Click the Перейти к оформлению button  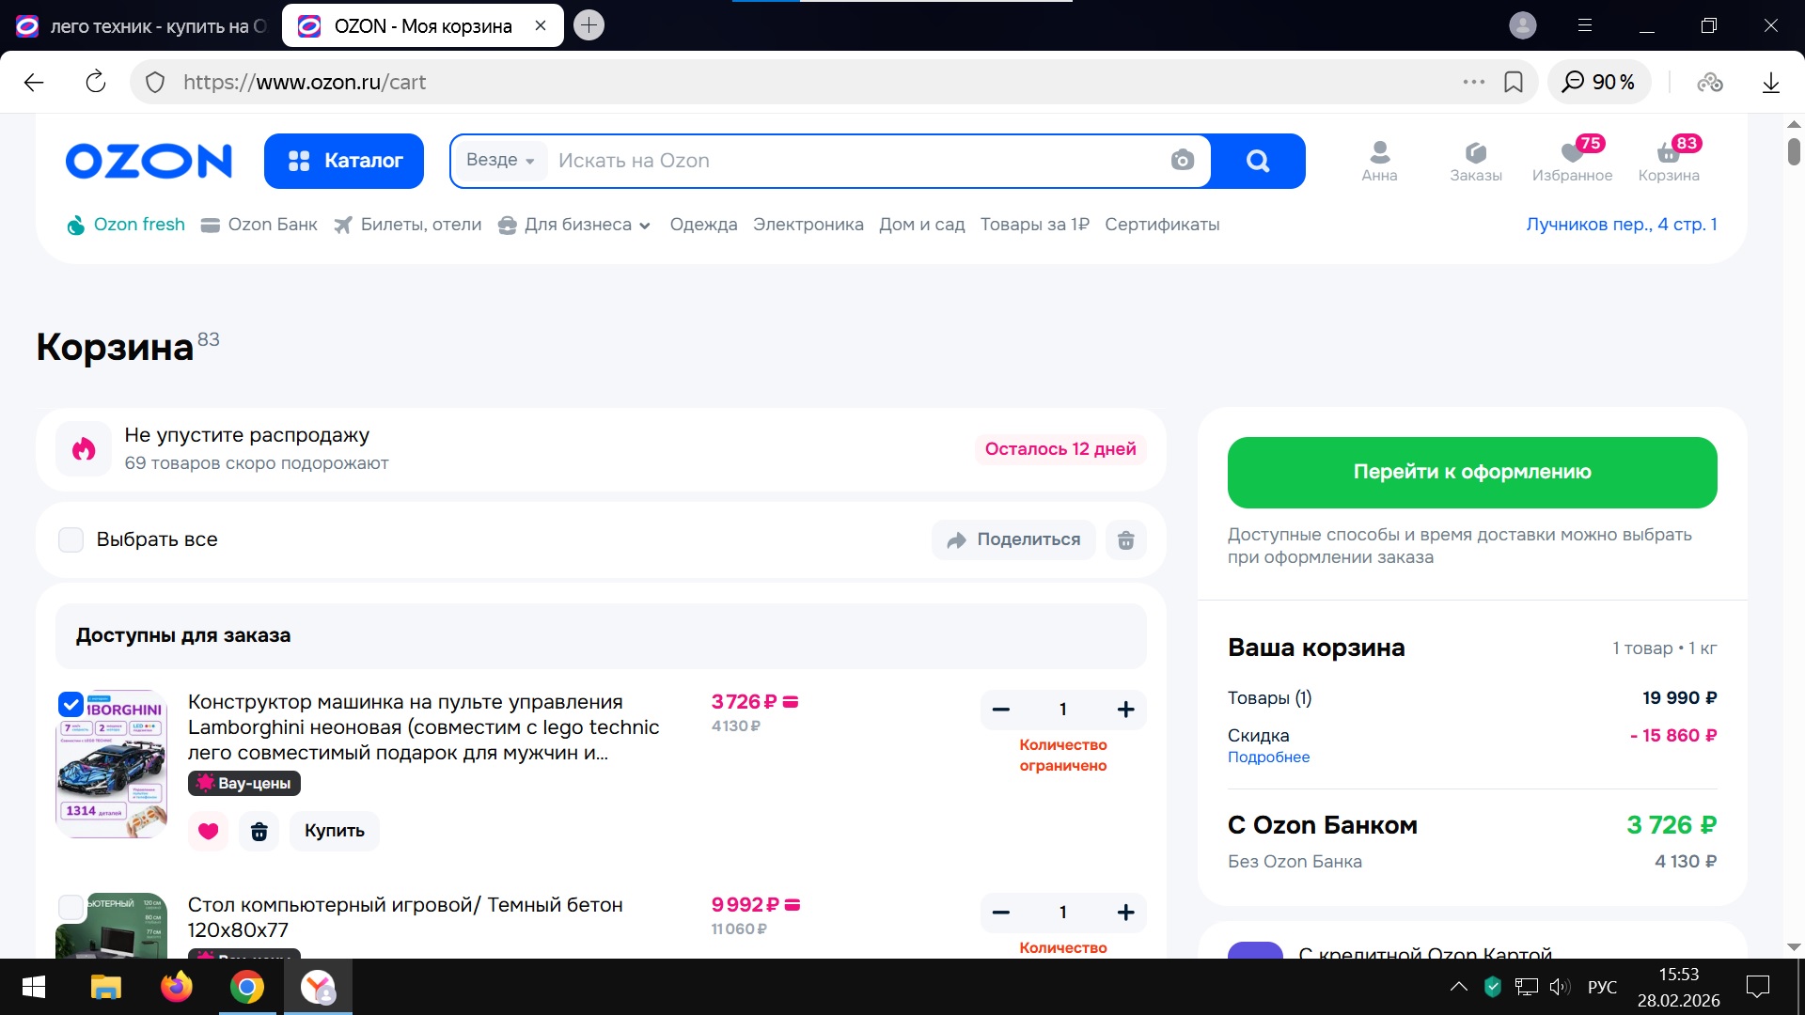tap(1471, 472)
